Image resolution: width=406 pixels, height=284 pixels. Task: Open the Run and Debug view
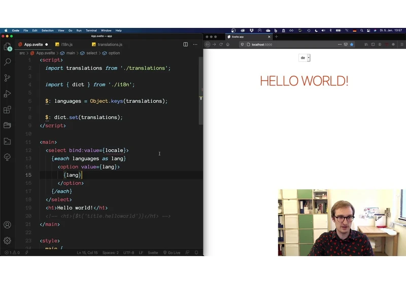8,94
